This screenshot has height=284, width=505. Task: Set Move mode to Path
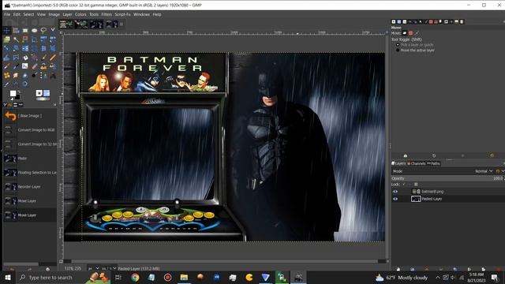pyautogui.click(x=417, y=33)
